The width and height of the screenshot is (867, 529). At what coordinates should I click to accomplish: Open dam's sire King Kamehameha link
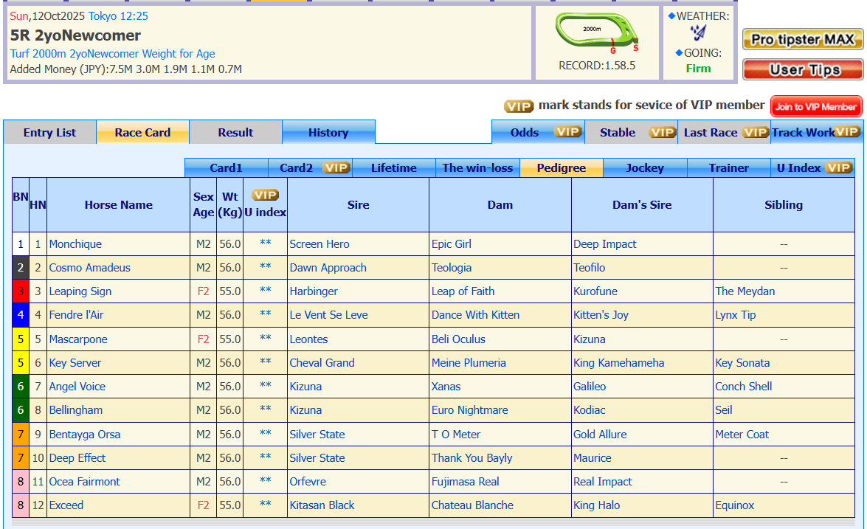[x=619, y=363]
